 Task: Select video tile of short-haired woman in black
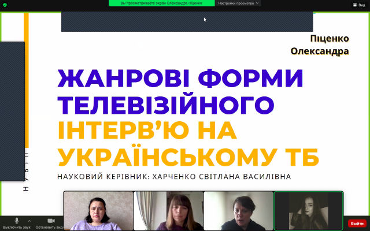238,211
